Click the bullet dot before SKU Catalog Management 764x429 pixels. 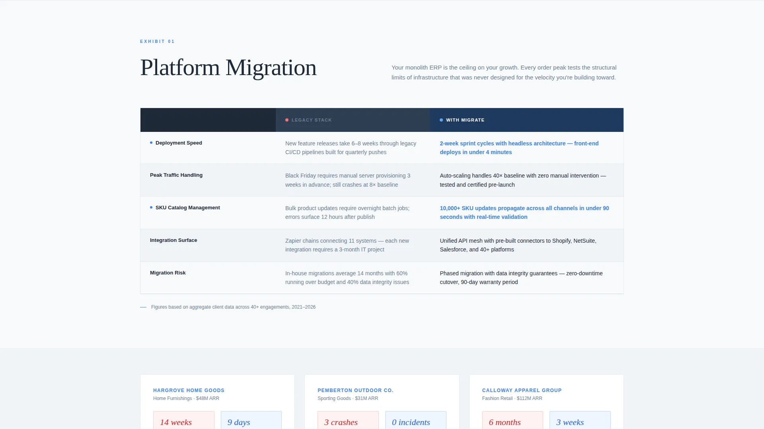[x=151, y=207]
